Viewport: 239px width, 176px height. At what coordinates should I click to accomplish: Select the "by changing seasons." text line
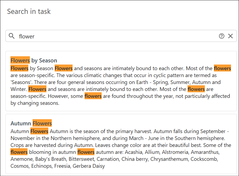[x=35, y=103]
